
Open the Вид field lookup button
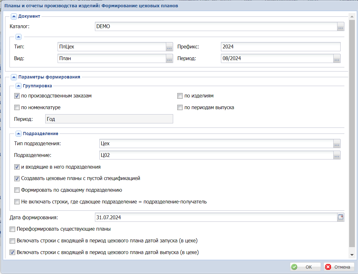[169, 59]
